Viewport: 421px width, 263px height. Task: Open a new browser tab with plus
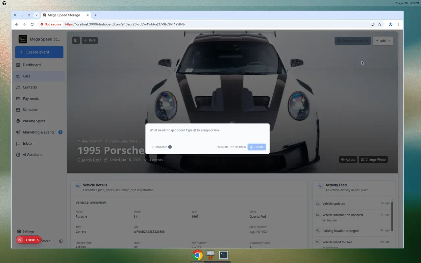(x=95, y=15)
